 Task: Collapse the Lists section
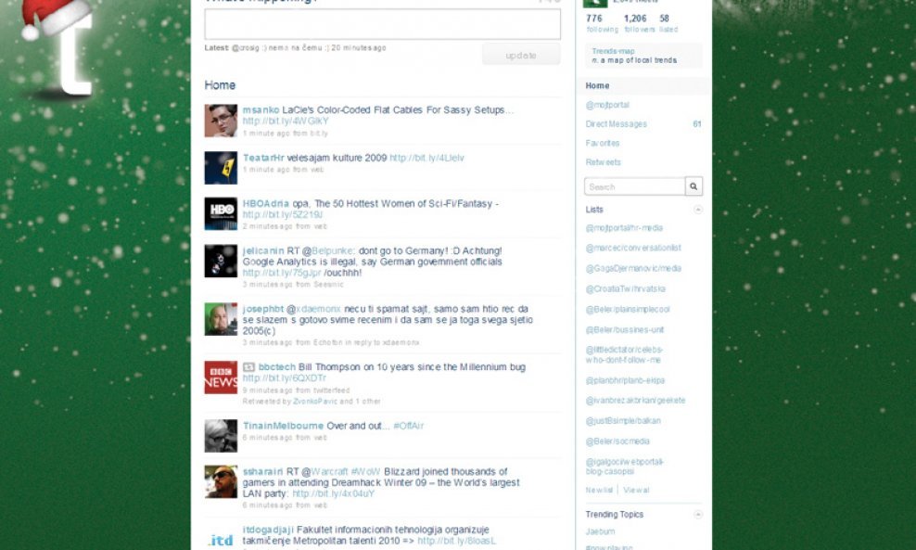click(x=697, y=210)
